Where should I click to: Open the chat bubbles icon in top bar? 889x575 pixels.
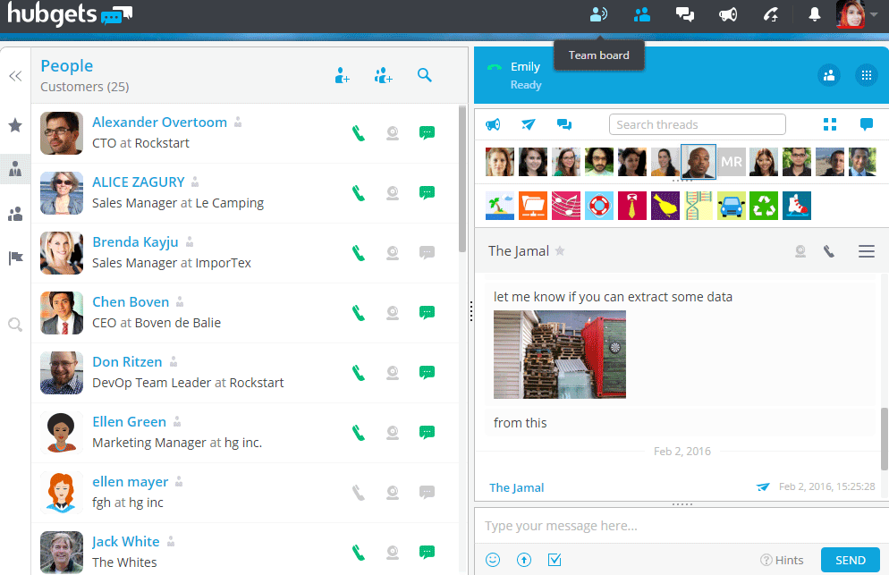pyautogui.click(x=685, y=14)
